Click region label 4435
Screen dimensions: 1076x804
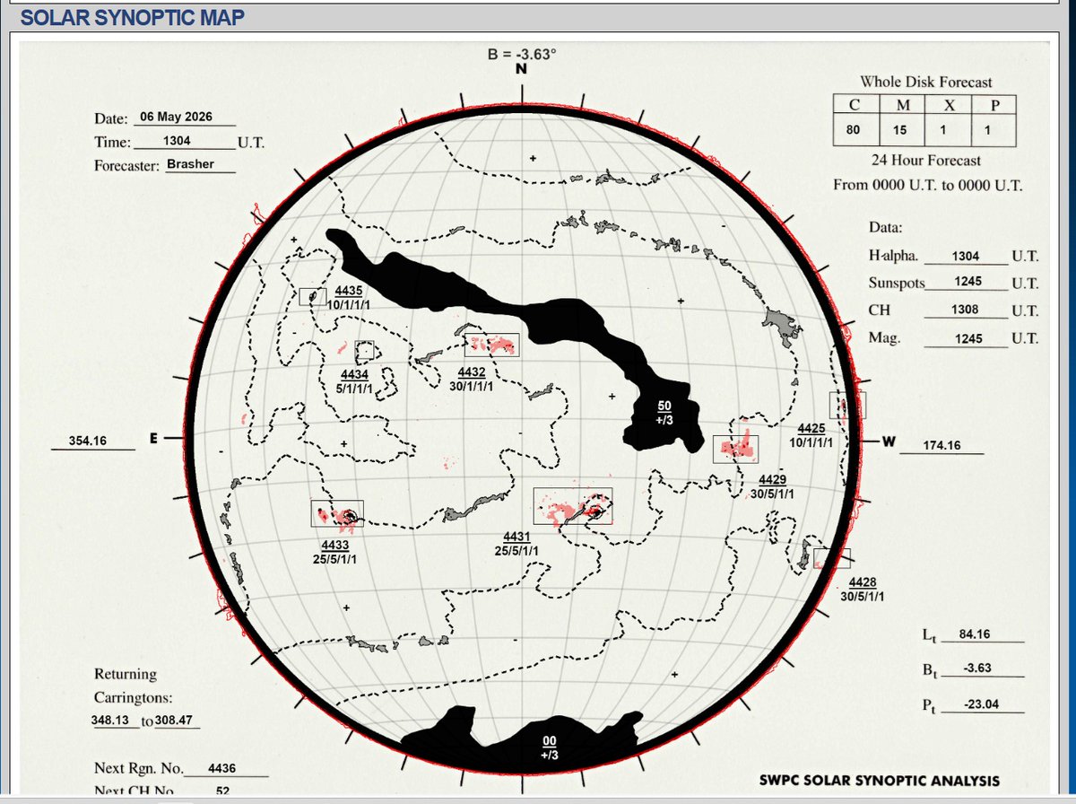coord(349,291)
